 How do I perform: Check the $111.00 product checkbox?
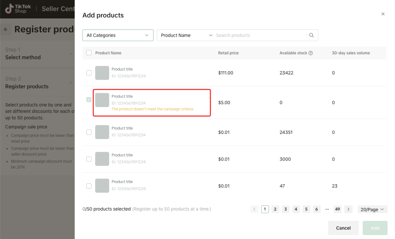(89, 73)
